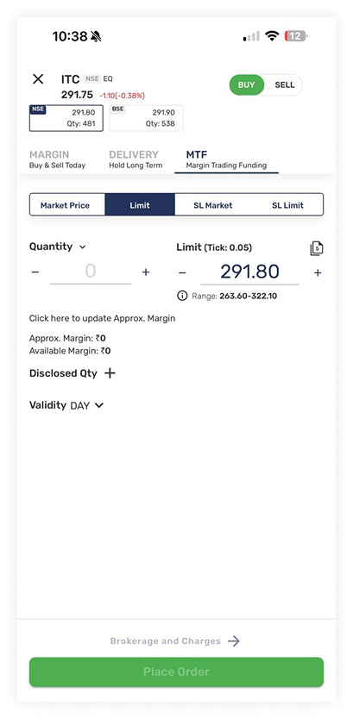Tap the lot size document icon
Viewport: 353px width, 719px height.
316,248
